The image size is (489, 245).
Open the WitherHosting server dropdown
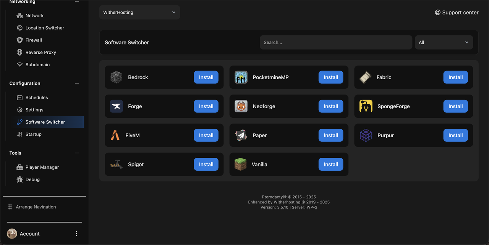139,12
